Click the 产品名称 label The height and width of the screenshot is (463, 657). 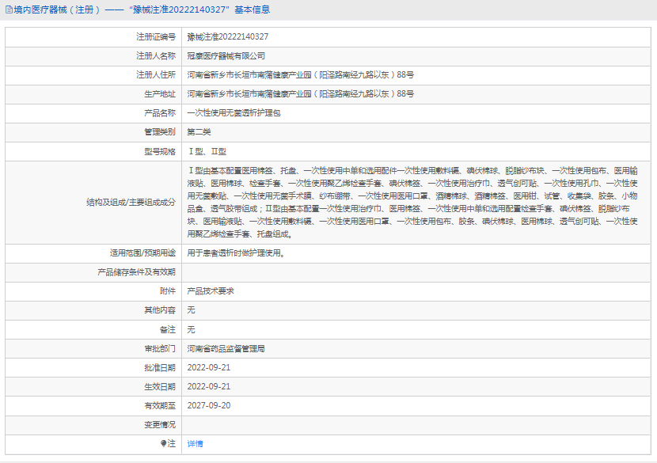(160, 113)
